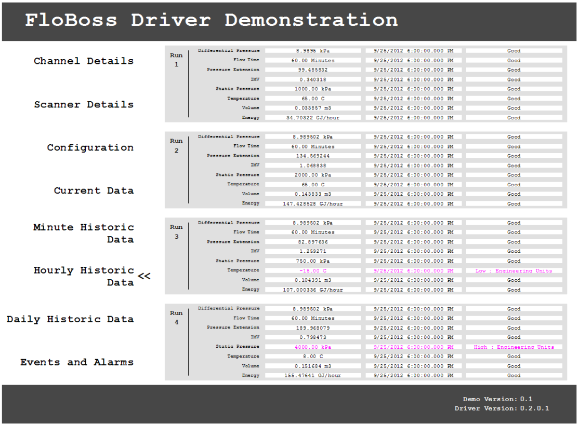Click Run 3 Differential Pressure label
The width and height of the screenshot is (578, 424).
[229, 223]
